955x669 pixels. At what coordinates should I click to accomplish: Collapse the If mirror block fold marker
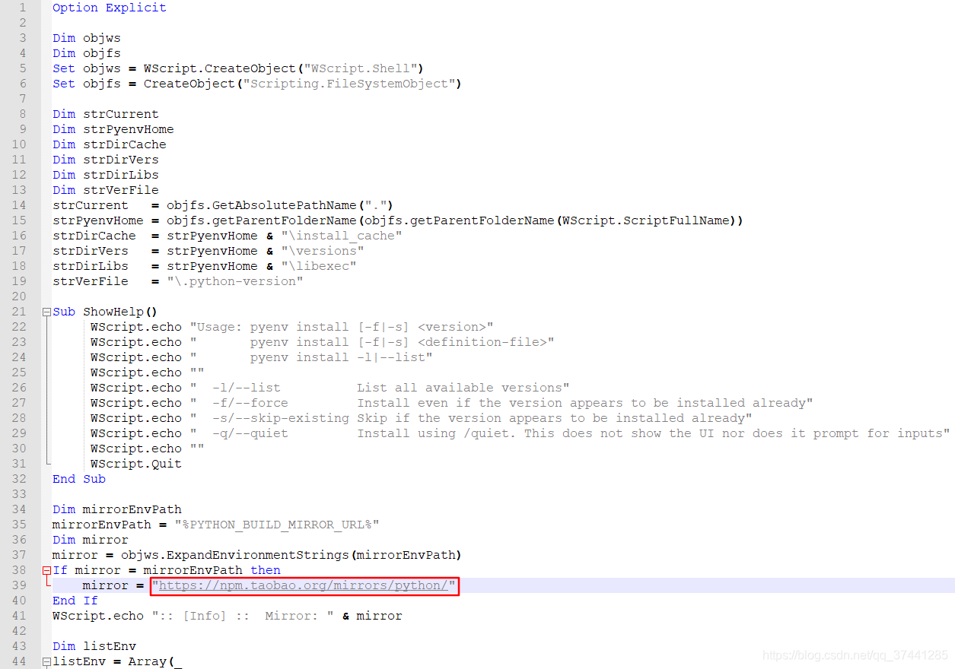pyautogui.click(x=46, y=570)
